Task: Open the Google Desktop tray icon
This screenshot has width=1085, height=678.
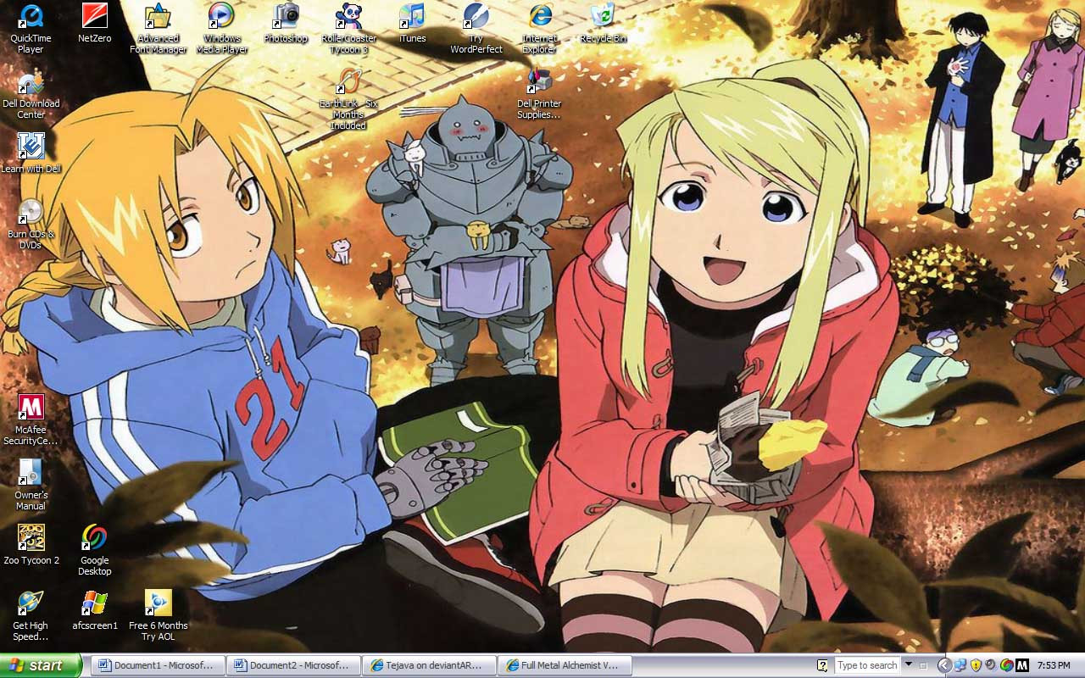Action: pyautogui.click(x=1006, y=665)
